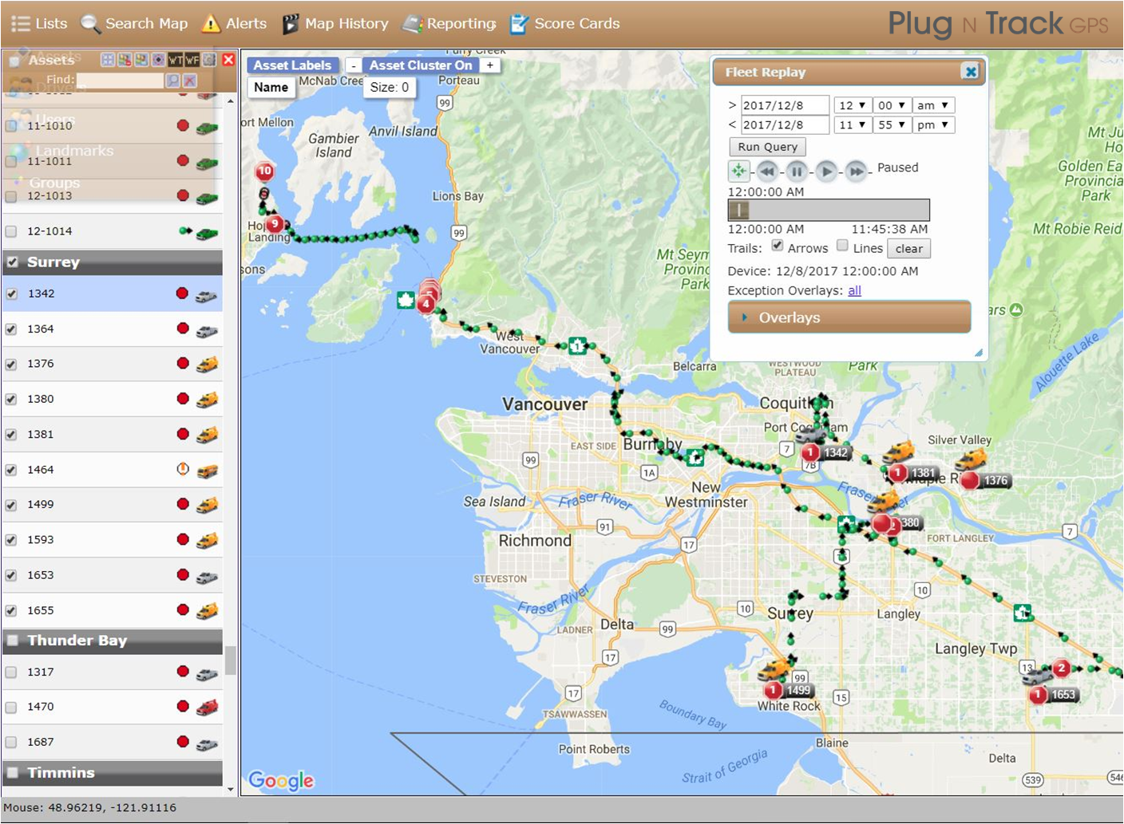
Task: Open the replay start hour dropdown showing 12
Action: [x=853, y=104]
